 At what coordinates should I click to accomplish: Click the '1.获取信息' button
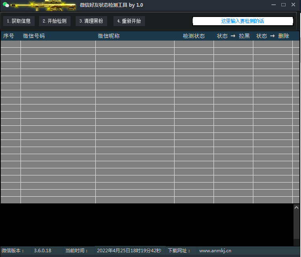(19, 21)
